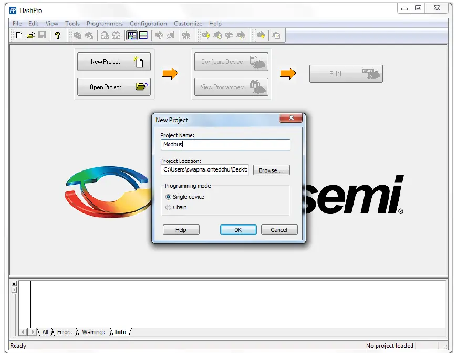This screenshot has width=457, height=353.
Task: Select the Single device radio button
Action: 169,196
